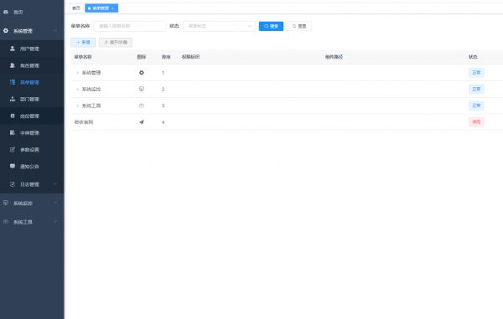
Task: Click the 组件路径 column header
Action: 334,57
